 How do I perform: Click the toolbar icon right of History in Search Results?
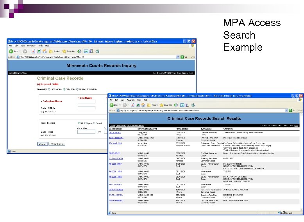click(182, 105)
